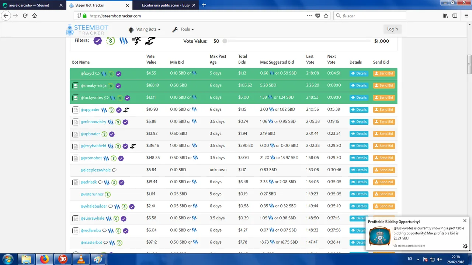Screen dimensions: 472x265
Task: Open the Firefox hamburger menu
Action: coord(465,16)
